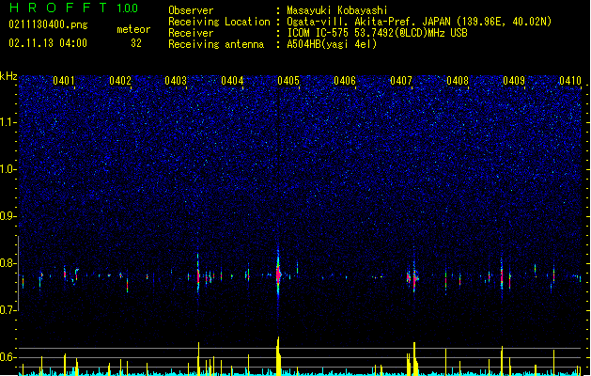Click the 0404 time marker
The image size is (591, 376).
(x=232, y=81)
